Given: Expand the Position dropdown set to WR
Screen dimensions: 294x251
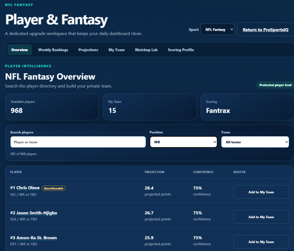Looking at the screenshot, I should pos(183,142).
